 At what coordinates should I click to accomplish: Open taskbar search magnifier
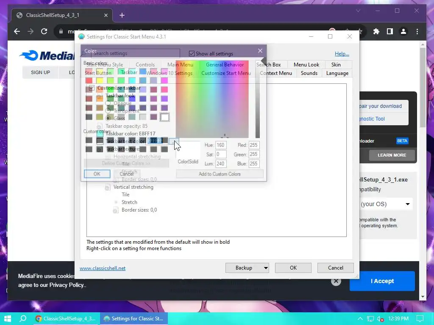pos(23,319)
